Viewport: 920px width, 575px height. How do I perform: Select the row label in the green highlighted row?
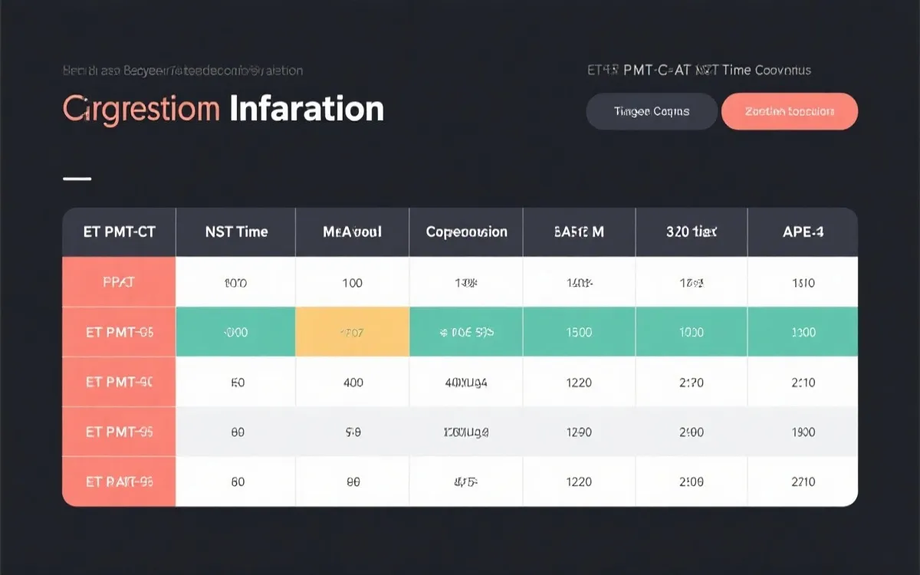point(119,333)
